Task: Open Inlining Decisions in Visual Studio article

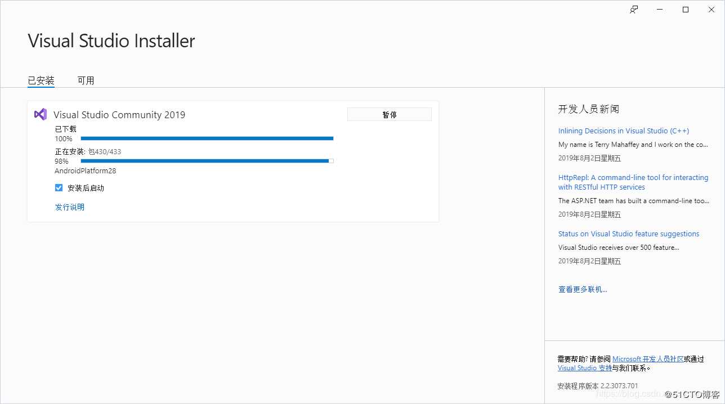Action: (624, 131)
